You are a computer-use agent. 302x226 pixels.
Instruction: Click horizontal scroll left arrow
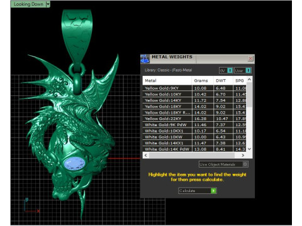tap(146, 155)
